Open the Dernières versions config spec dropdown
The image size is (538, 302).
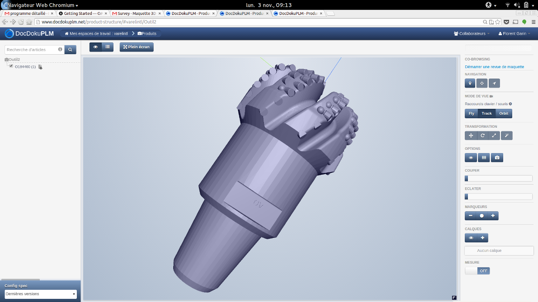click(x=40, y=294)
